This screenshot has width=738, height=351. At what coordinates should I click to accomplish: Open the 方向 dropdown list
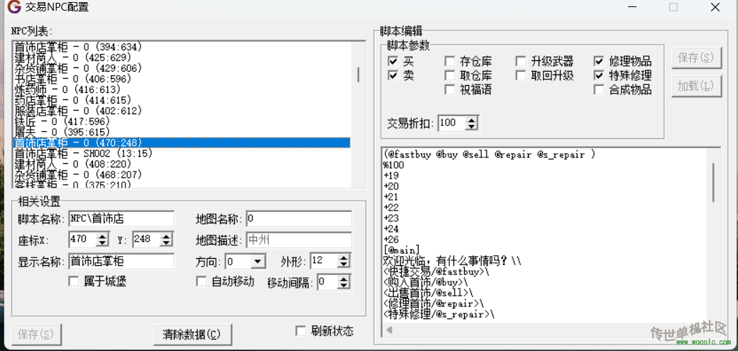[258, 262]
